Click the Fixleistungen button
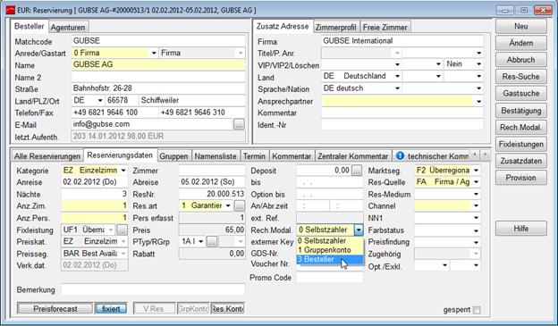 point(521,144)
